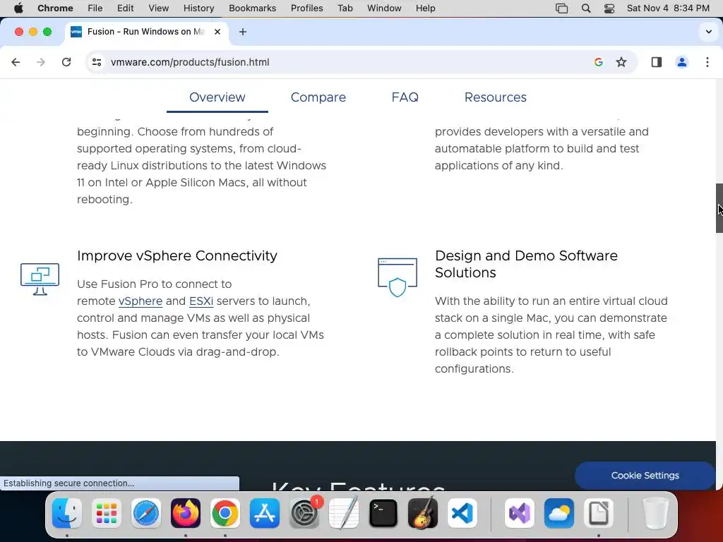Screen dimensions: 723x542
Task: Open Launchpad from the Dock
Action: (x=107, y=513)
